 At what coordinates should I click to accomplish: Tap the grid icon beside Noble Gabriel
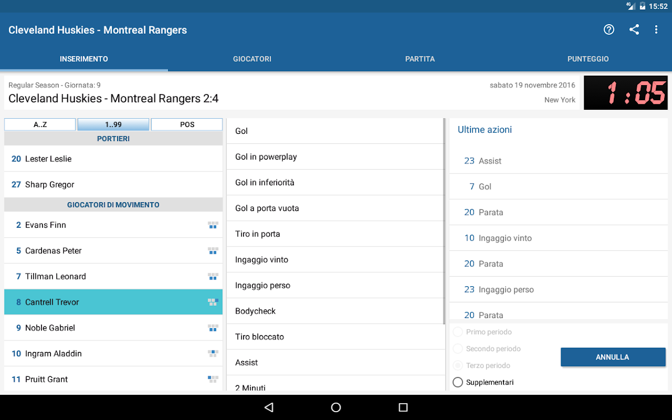[x=213, y=328]
